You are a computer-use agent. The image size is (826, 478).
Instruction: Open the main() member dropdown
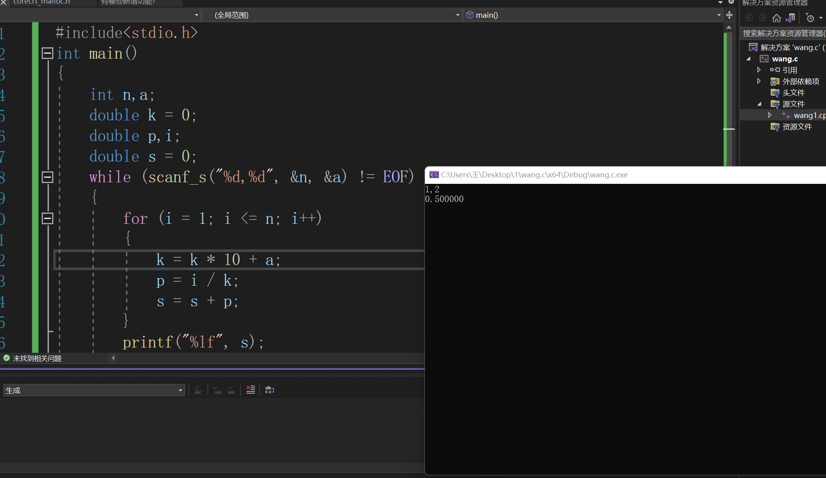click(718, 15)
